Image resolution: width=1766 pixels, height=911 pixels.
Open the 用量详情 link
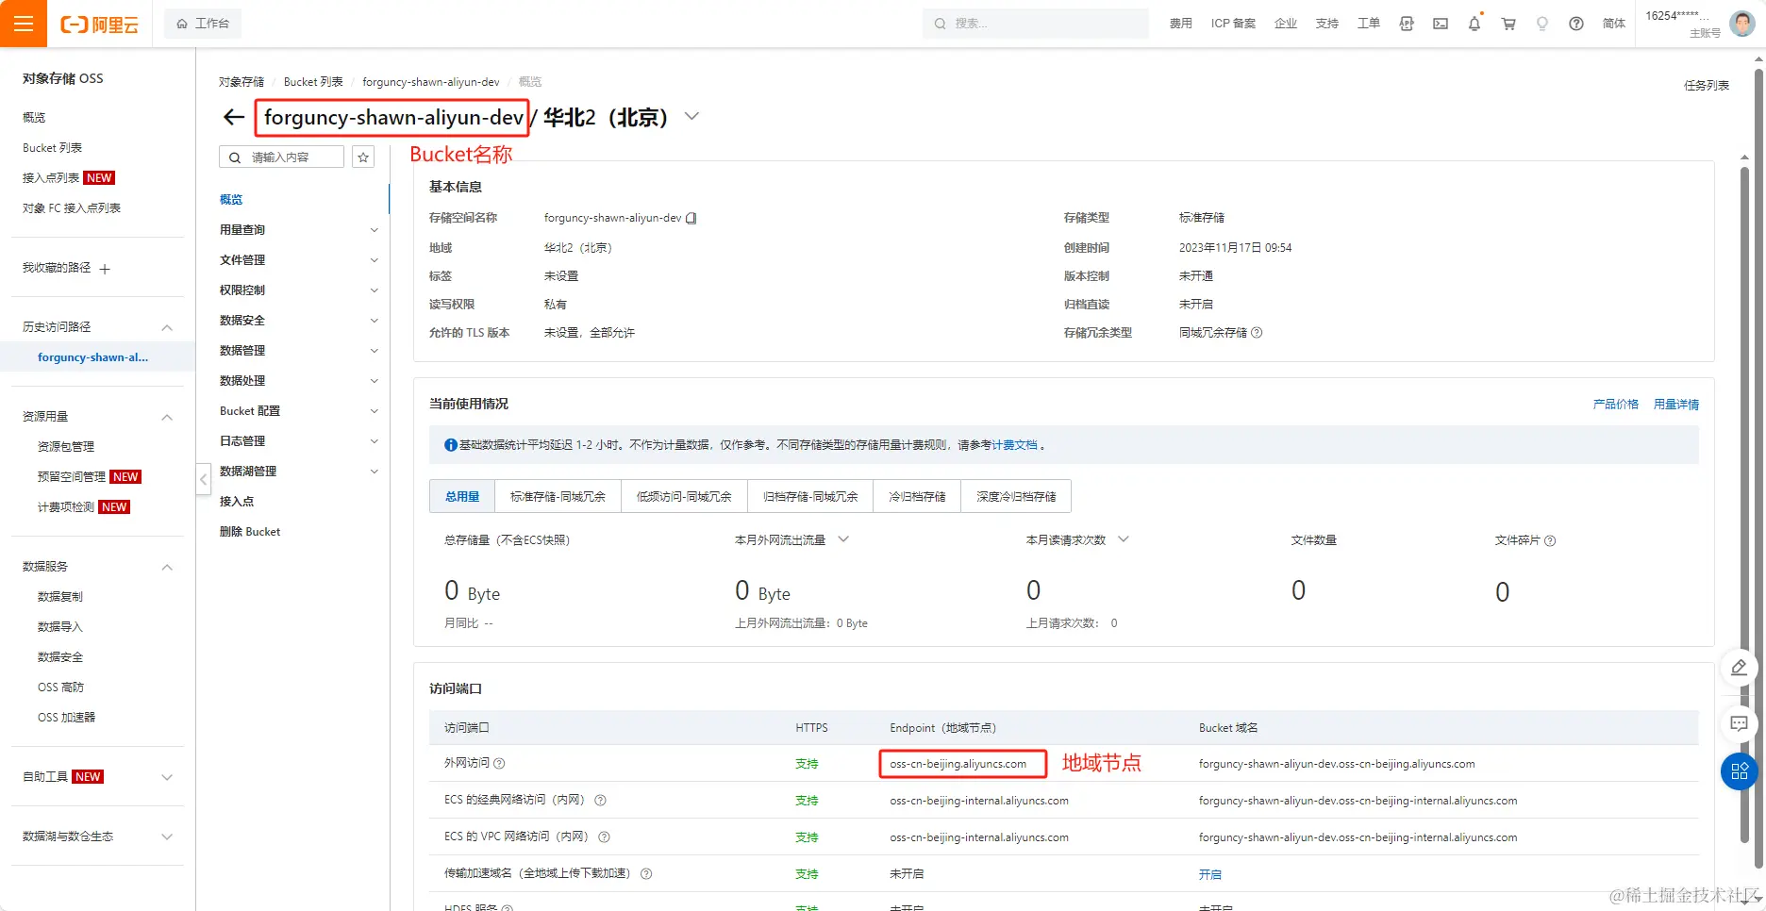pos(1675,405)
